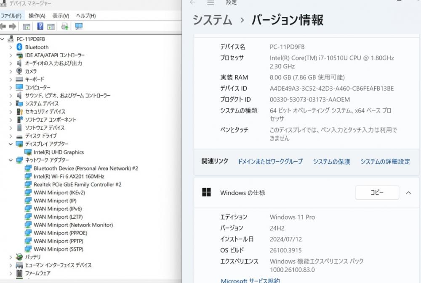Click the Back arrow in Device Manager toolbar
This screenshot has width=421, height=283.
(3, 26)
